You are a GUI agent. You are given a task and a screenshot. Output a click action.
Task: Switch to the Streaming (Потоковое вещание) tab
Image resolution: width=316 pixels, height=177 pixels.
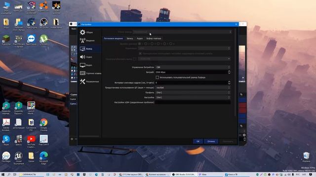(x=113, y=38)
